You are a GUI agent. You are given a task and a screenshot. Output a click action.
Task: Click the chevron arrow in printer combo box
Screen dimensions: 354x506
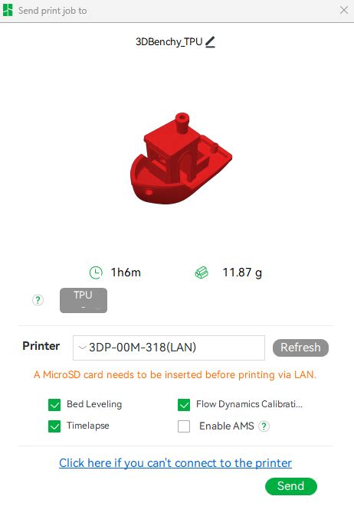82,348
